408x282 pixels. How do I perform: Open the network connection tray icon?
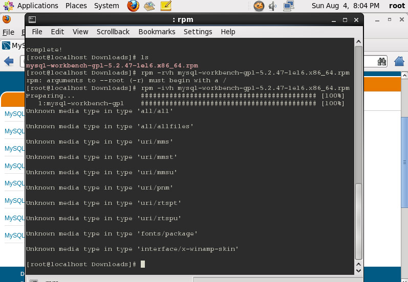[x=289, y=6]
